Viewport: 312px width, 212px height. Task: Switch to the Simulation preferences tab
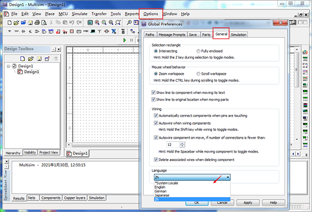[x=238, y=35]
